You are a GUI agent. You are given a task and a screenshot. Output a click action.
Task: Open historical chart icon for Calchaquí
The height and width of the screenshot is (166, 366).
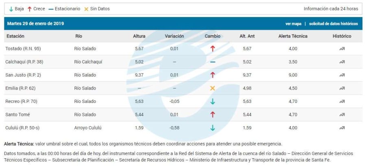tap(342, 62)
